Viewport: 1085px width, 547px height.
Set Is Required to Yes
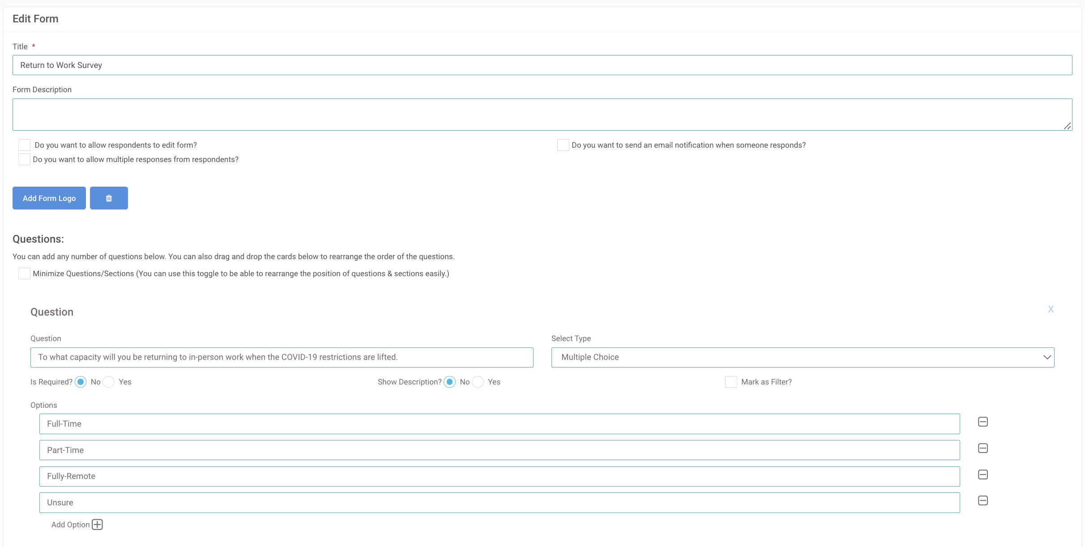(x=109, y=382)
